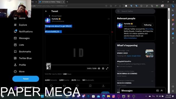Open Bing chat sidebar icon

[173, 6]
